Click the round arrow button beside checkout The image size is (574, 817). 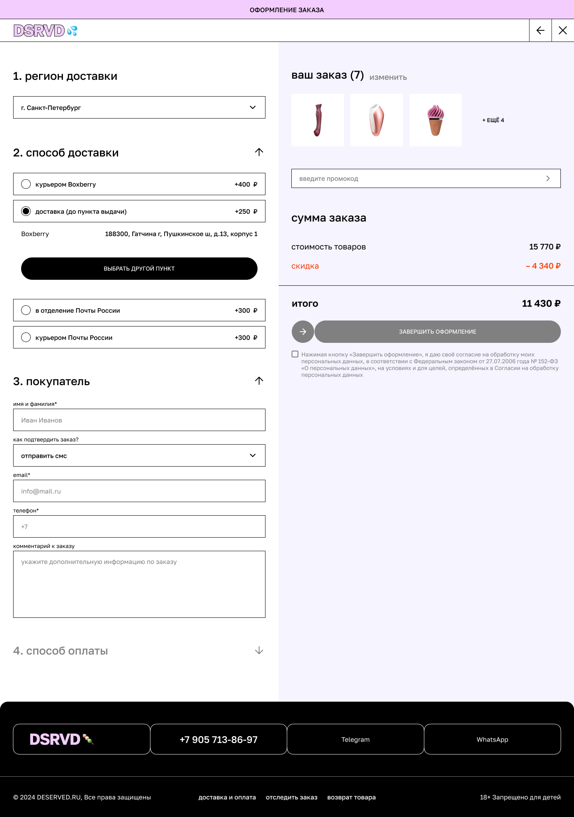[303, 332]
